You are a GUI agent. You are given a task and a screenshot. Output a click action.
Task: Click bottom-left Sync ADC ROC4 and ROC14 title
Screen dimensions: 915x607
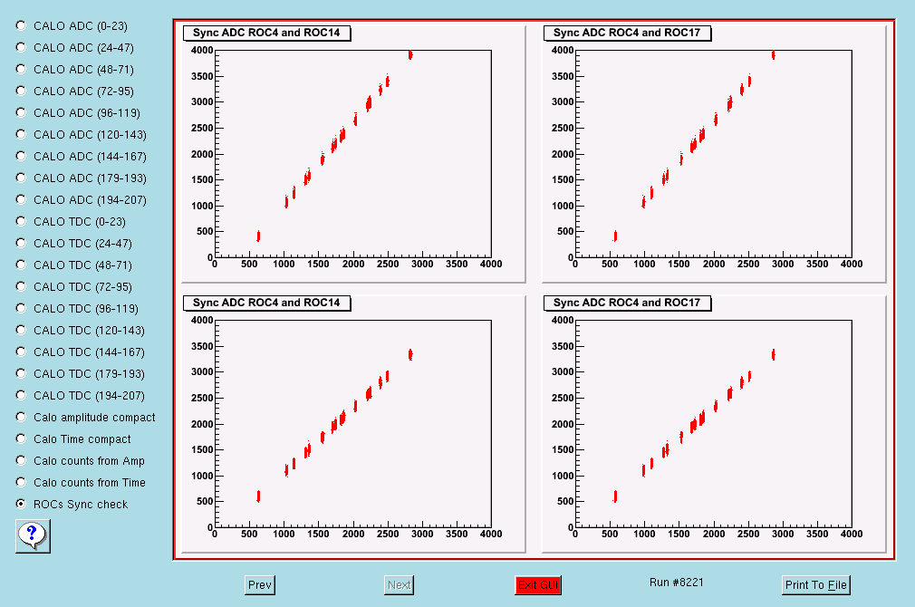(266, 303)
